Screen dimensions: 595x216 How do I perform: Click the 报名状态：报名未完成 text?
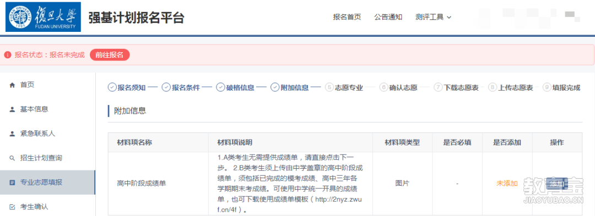(50, 55)
